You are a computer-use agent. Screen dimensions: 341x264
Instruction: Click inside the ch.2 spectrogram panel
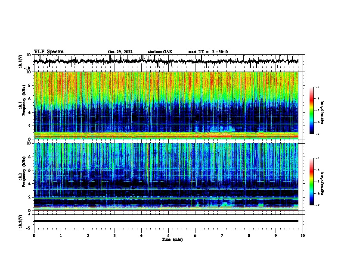pyautogui.click(x=166, y=177)
